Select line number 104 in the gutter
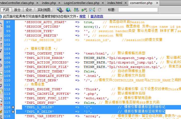The width and height of the screenshot is (181, 119). 7,53
